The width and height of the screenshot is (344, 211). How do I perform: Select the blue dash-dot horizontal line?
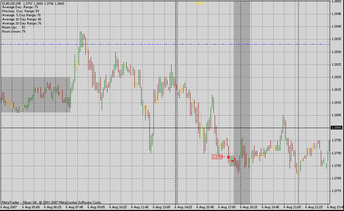[x=136, y=44]
